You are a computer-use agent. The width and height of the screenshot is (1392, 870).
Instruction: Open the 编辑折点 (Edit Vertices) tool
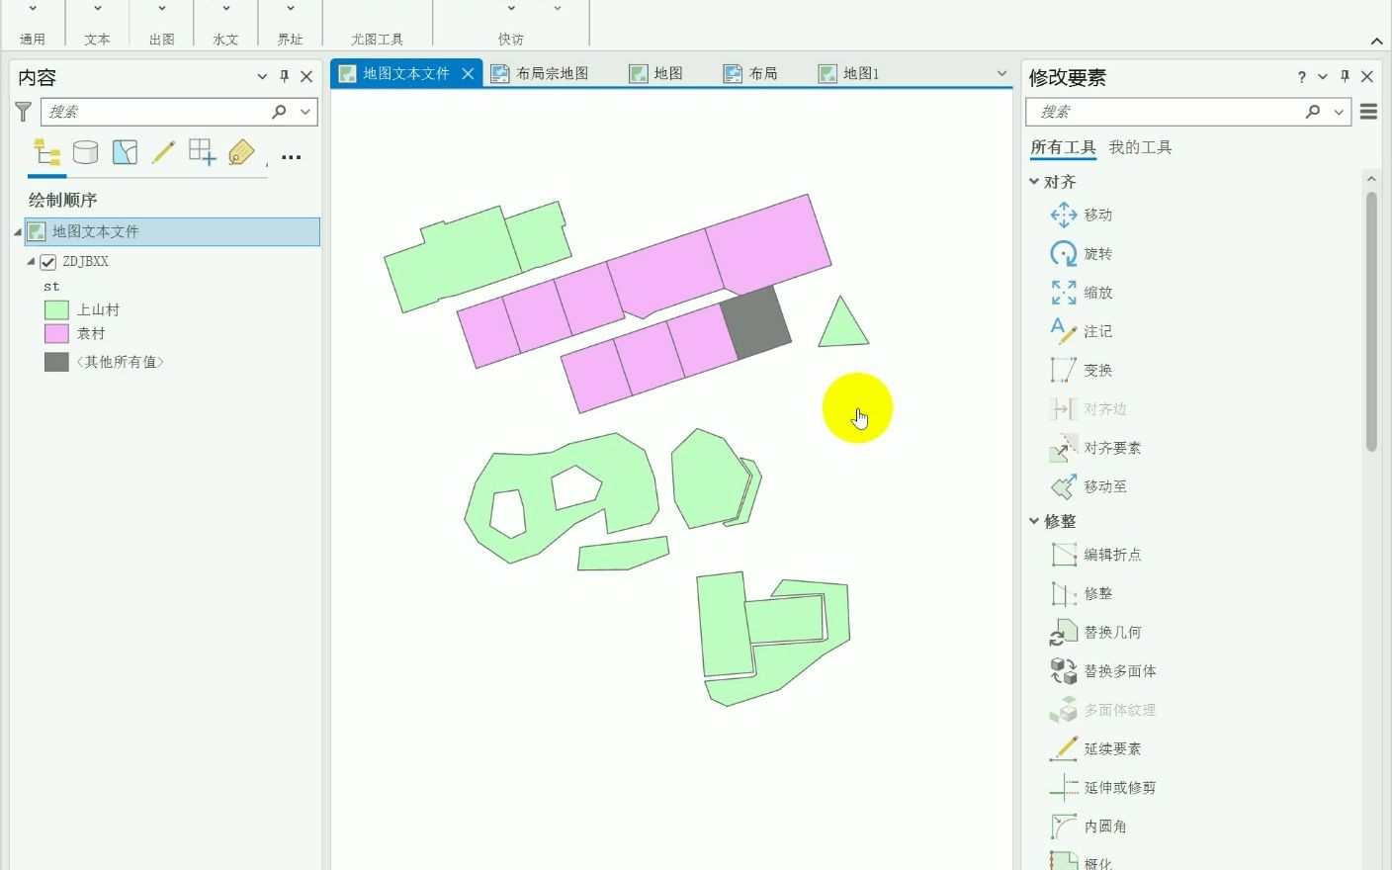pos(1094,555)
